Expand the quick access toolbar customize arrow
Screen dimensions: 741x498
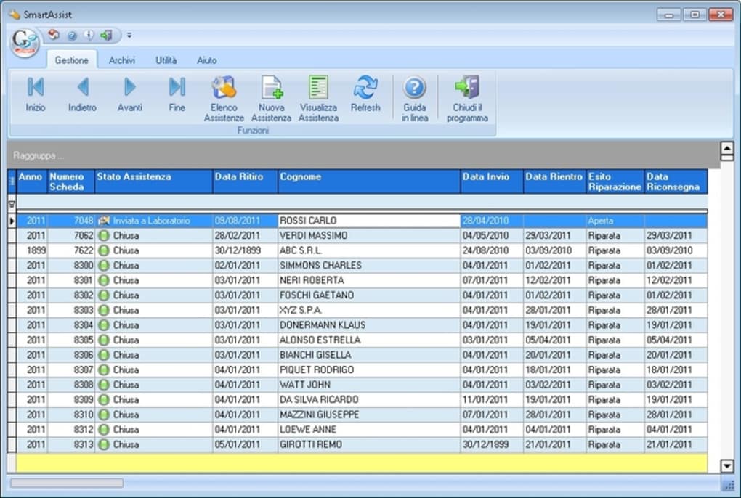click(x=129, y=36)
